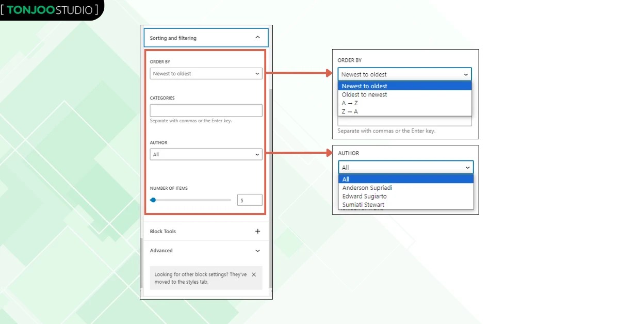Choose Z → A sort option
The image size is (619, 324).
coord(405,111)
